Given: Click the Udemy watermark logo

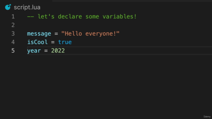Looking at the screenshot, I should (207, 116).
